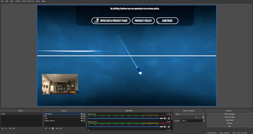
Task: Open source properties gear icon
Action: [53, 128]
